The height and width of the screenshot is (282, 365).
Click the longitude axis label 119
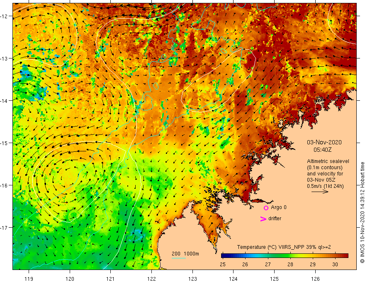(x=29, y=279)
